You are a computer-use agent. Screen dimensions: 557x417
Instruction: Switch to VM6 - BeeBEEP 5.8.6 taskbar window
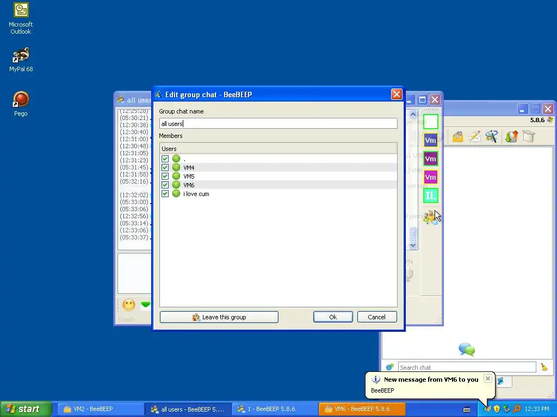click(362, 409)
